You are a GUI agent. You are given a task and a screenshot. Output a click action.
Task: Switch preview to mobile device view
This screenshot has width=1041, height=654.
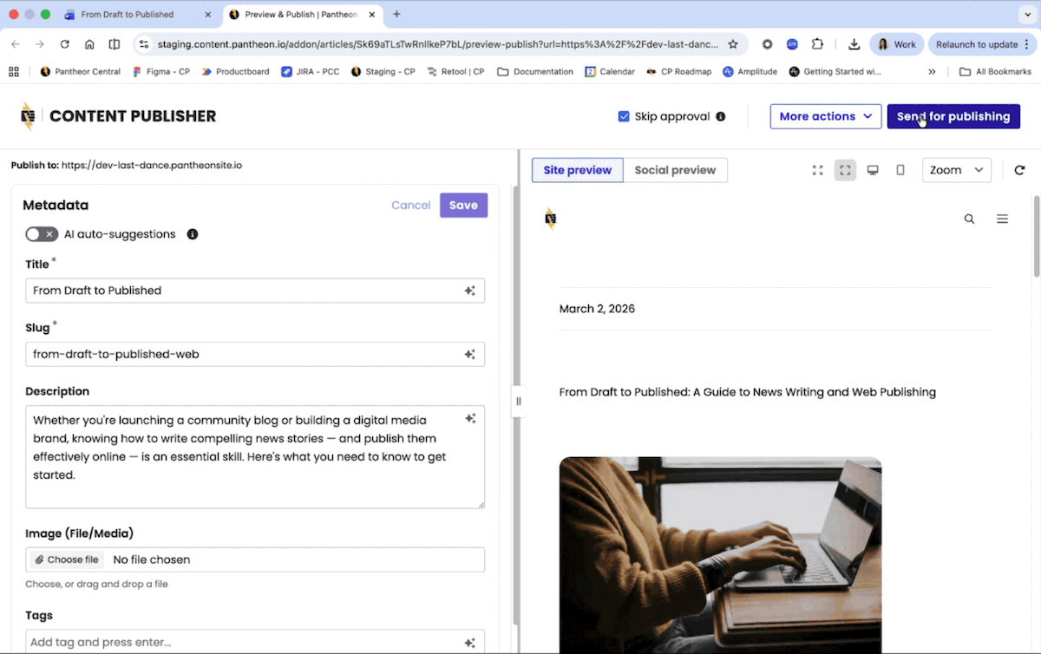900,170
